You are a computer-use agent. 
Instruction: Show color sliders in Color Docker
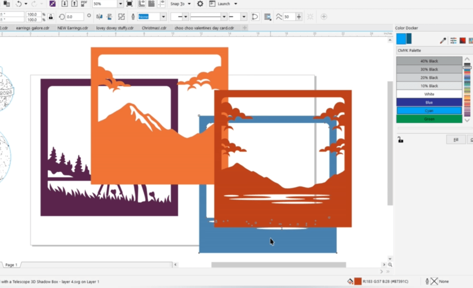pos(453,41)
